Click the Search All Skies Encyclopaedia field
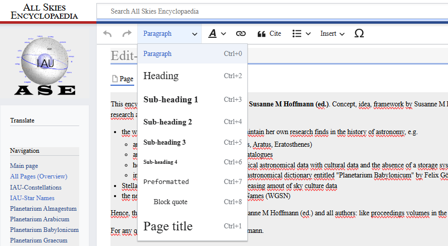This screenshot has height=246, width=448. [272, 11]
